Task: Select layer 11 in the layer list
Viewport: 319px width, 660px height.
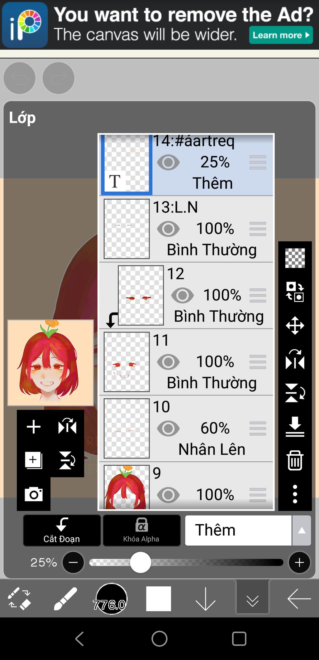Action: 212,362
